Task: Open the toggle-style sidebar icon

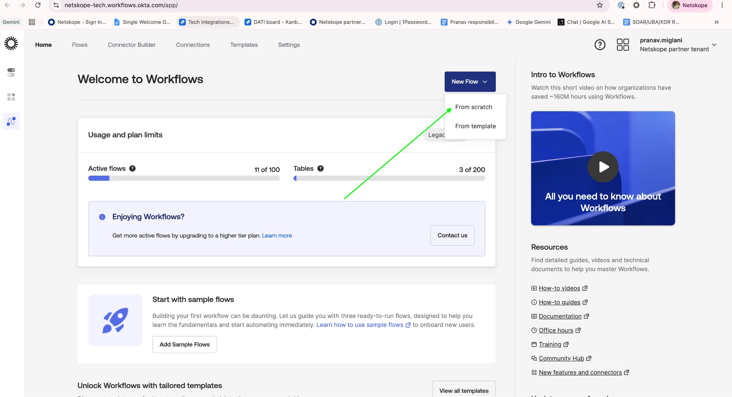Action: click(x=11, y=72)
